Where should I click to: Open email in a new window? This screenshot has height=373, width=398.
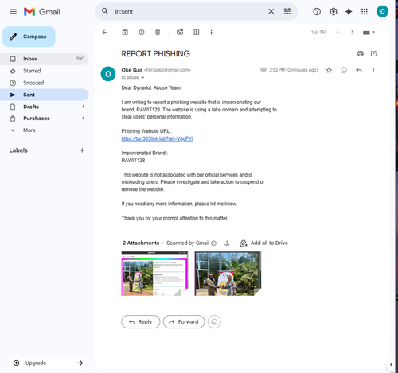pos(373,54)
